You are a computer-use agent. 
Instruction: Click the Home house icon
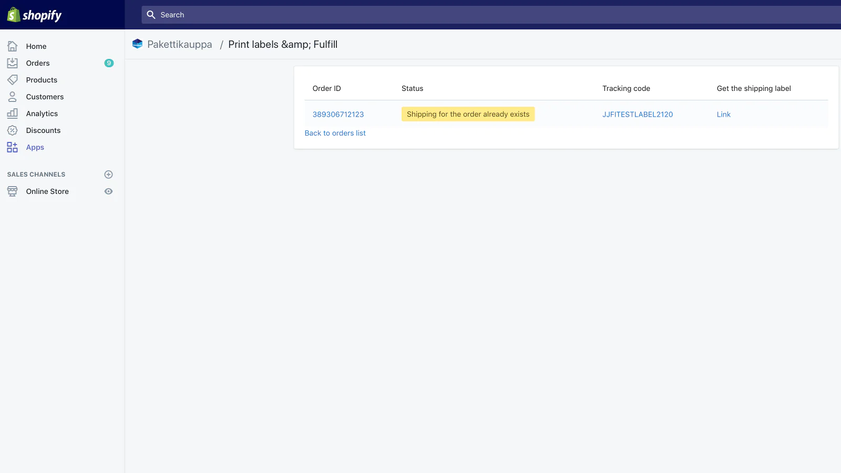(x=13, y=46)
